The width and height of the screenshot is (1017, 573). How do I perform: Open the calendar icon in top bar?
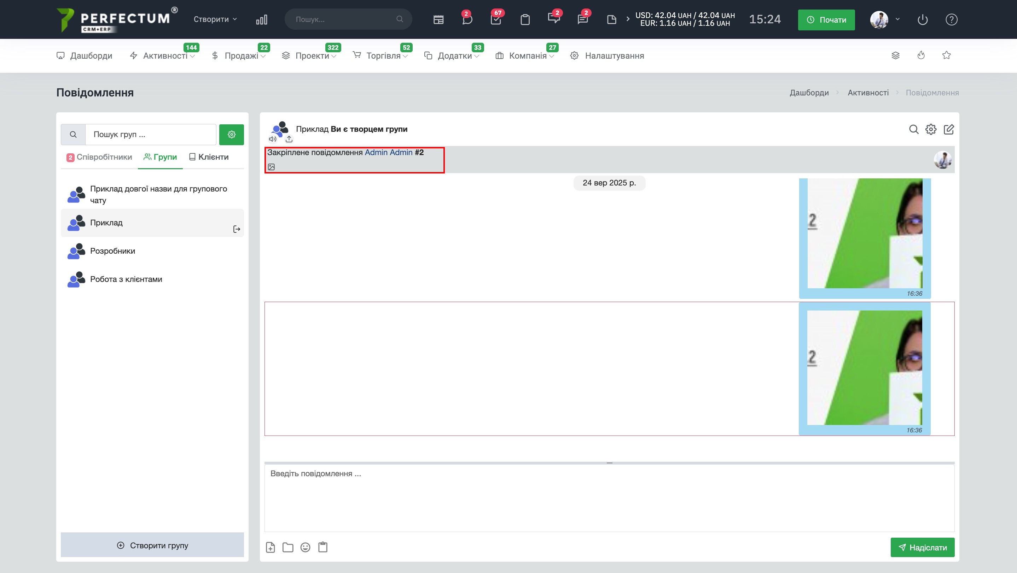438,20
